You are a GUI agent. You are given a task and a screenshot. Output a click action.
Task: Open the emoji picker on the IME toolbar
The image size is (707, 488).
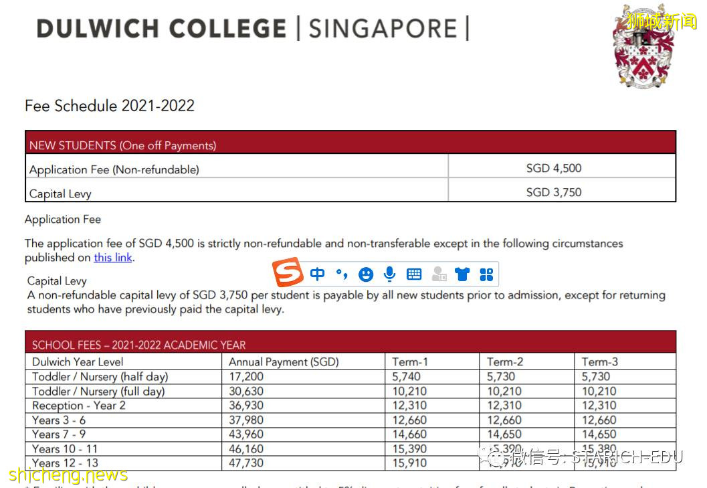point(366,273)
